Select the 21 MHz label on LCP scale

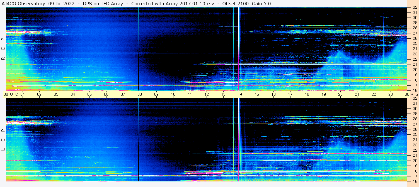[415, 155]
